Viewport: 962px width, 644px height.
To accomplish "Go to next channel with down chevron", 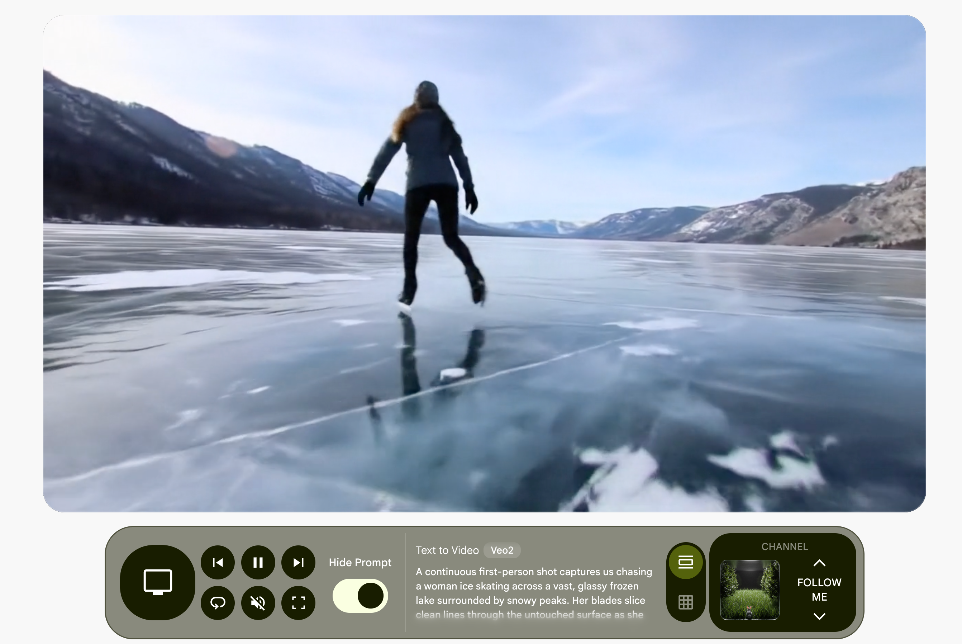I will (x=819, y=616).
